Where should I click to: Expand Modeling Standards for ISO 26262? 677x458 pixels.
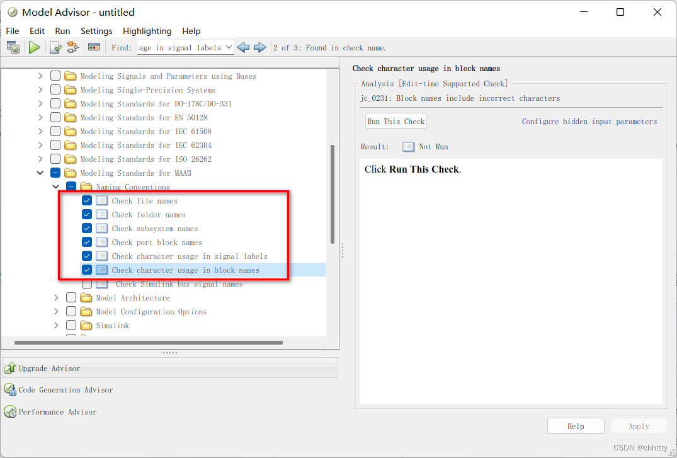[x=40, y=159]
